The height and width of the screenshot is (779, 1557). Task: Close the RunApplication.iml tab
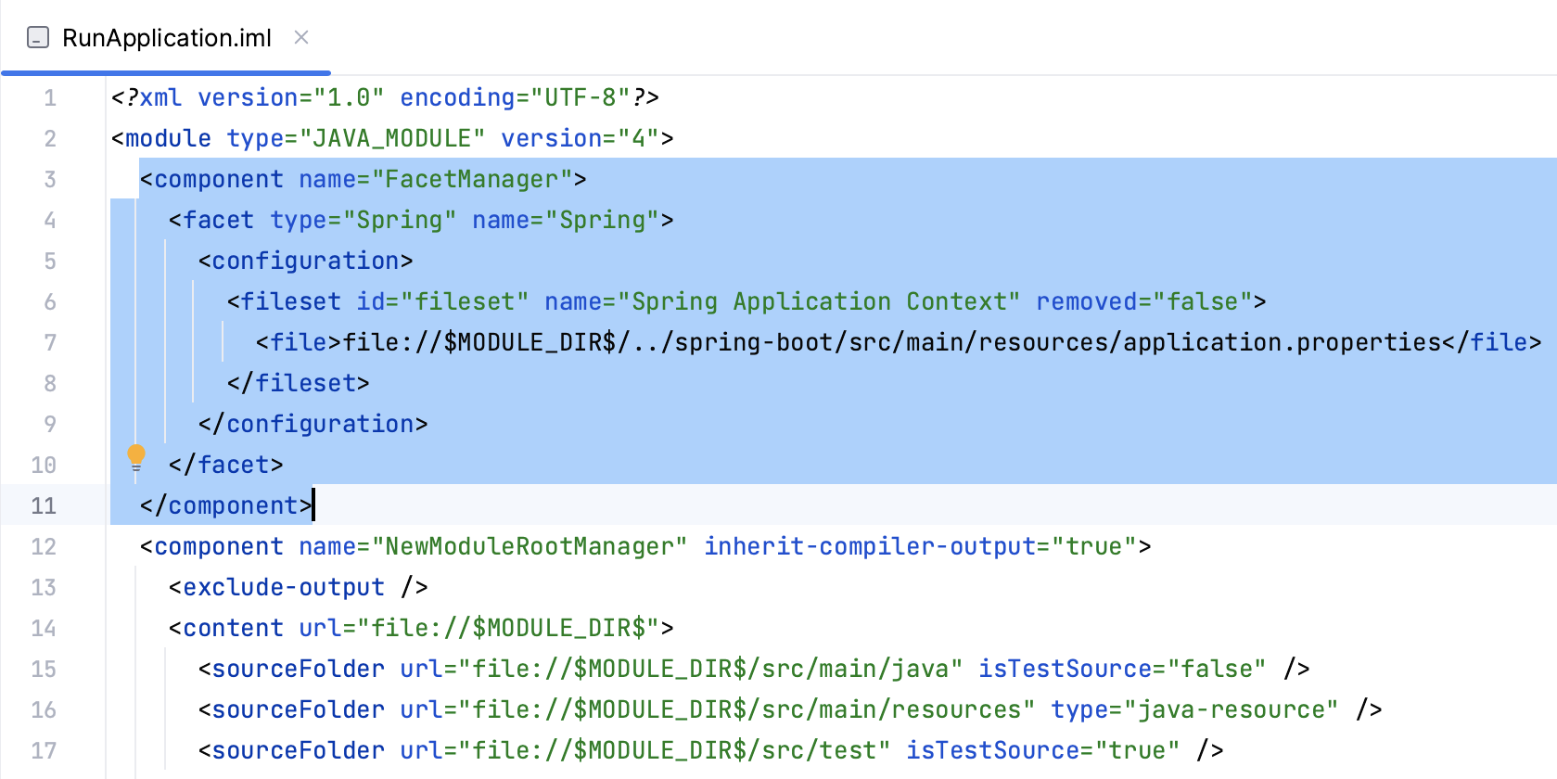(300, 38)
